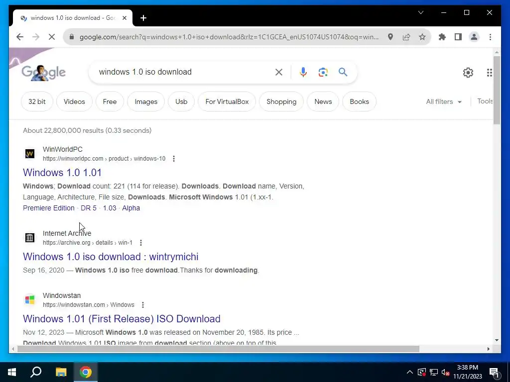Click the vertical scrollbar thumb
Image resolution: width=510 pixels, height=382 pixels.
click(497, 90)
